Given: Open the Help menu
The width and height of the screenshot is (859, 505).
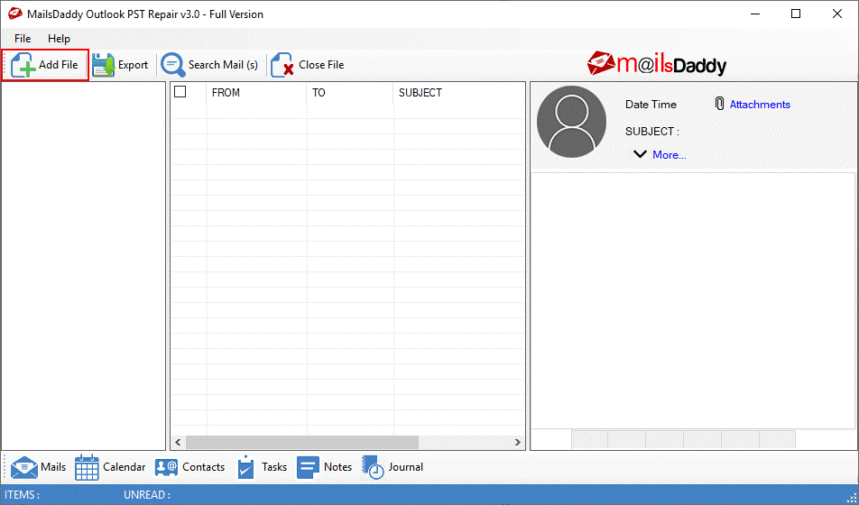Looking at the screenshot, I should [59, 39].
